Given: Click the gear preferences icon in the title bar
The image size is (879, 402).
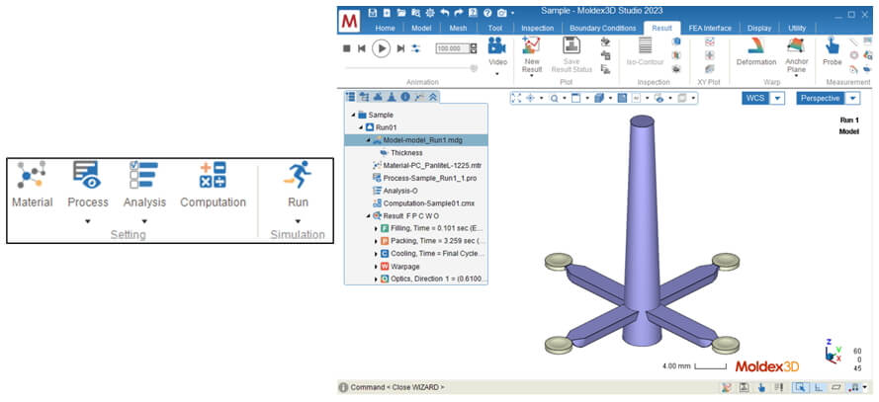Looking at the screenshot, I should click(430, 12).
